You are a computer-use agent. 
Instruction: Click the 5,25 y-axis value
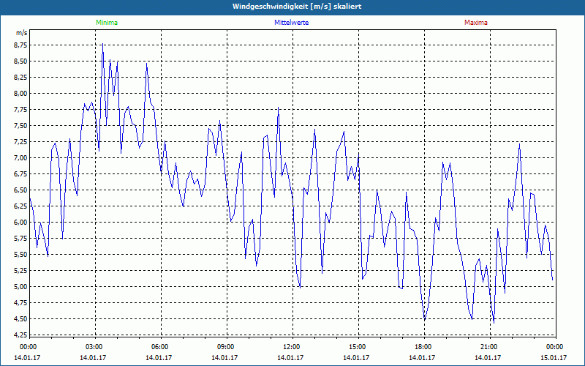(x=21, y=270)
